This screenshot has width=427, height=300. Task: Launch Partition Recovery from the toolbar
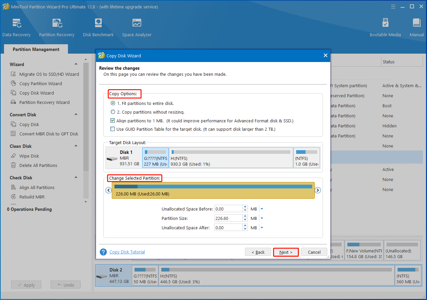click(57, 27)
